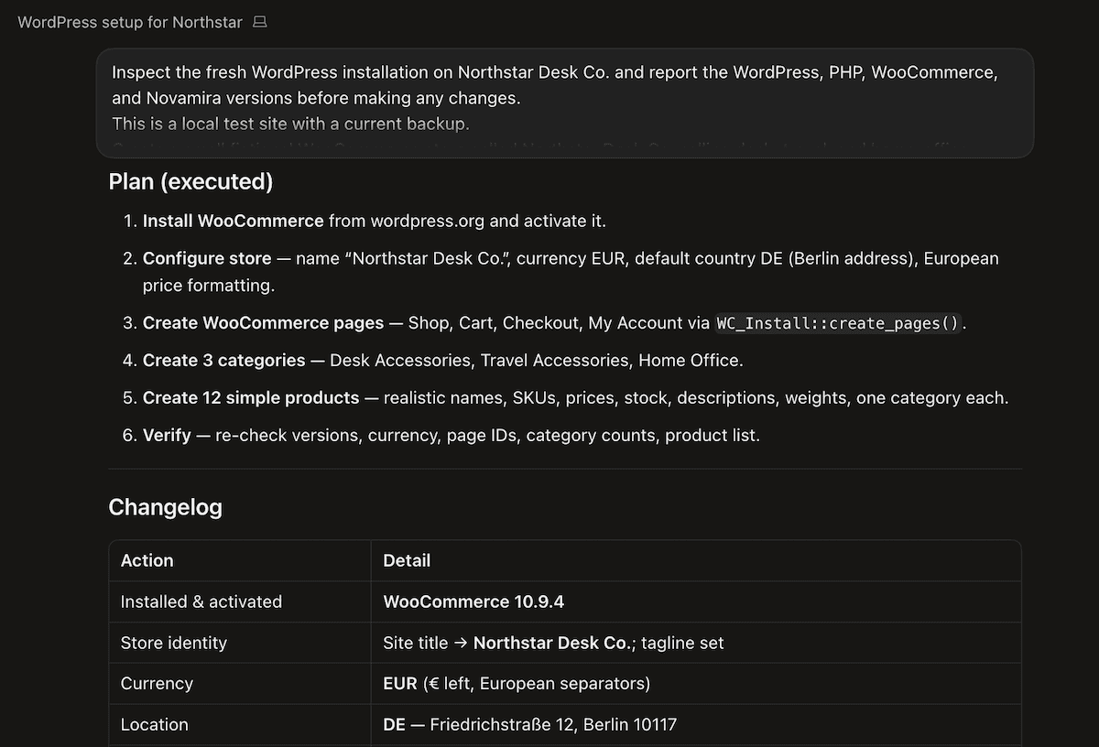Click the laptop icon beside the conversation title
Viewport: 1099px width, 747px height.
(x=259, y=22)
